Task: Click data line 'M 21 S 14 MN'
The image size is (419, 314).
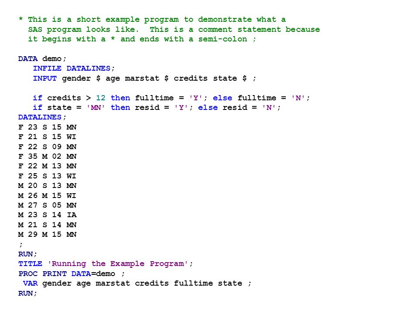Action: coord(47,225)
